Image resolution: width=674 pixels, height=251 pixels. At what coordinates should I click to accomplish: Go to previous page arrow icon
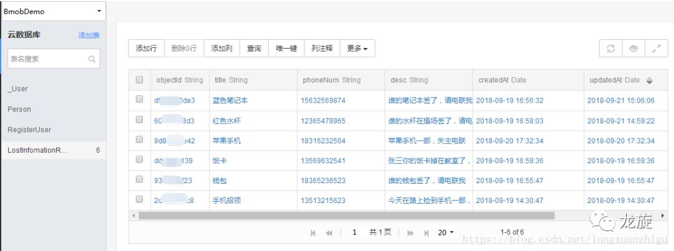[x=330, y=232]
